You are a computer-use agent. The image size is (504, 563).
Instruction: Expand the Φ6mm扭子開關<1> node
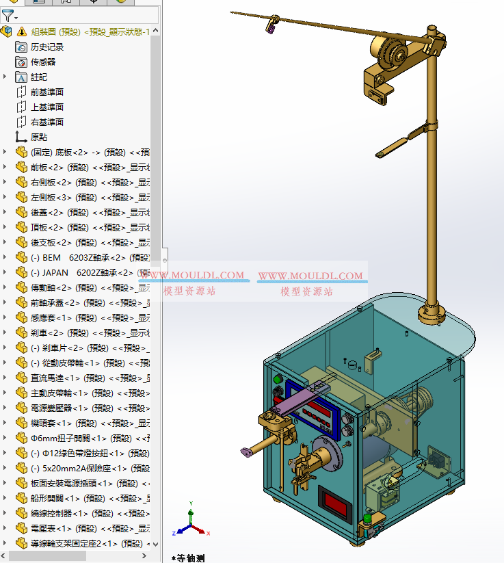(5, 438)
